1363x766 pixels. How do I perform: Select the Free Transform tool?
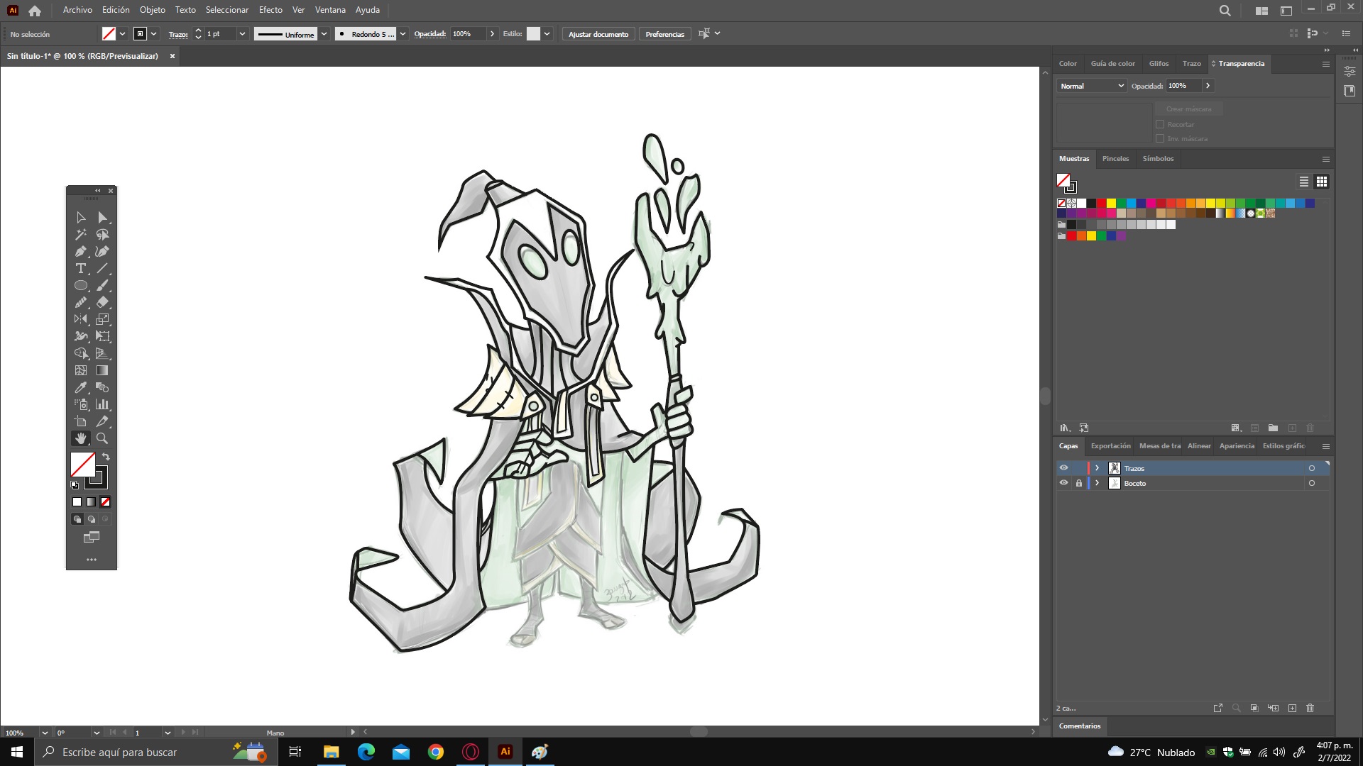103,337
